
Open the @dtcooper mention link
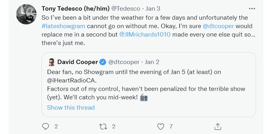tap(218, 26)
